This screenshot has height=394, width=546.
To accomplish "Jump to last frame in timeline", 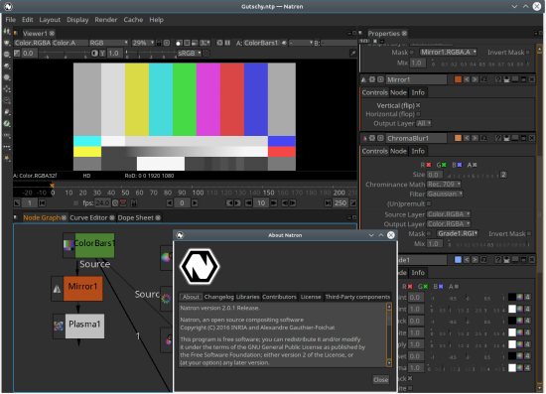I will [x=328, y=202].
